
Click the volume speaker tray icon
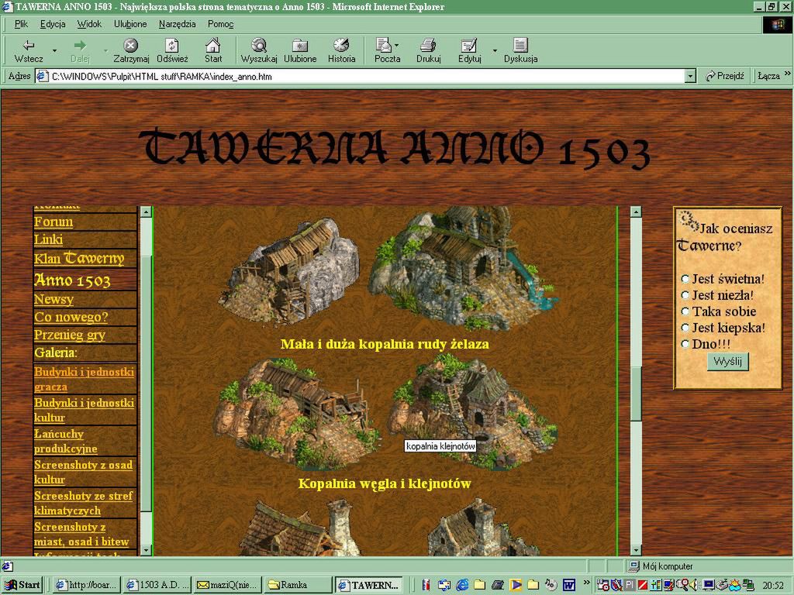tap(694, 585)
